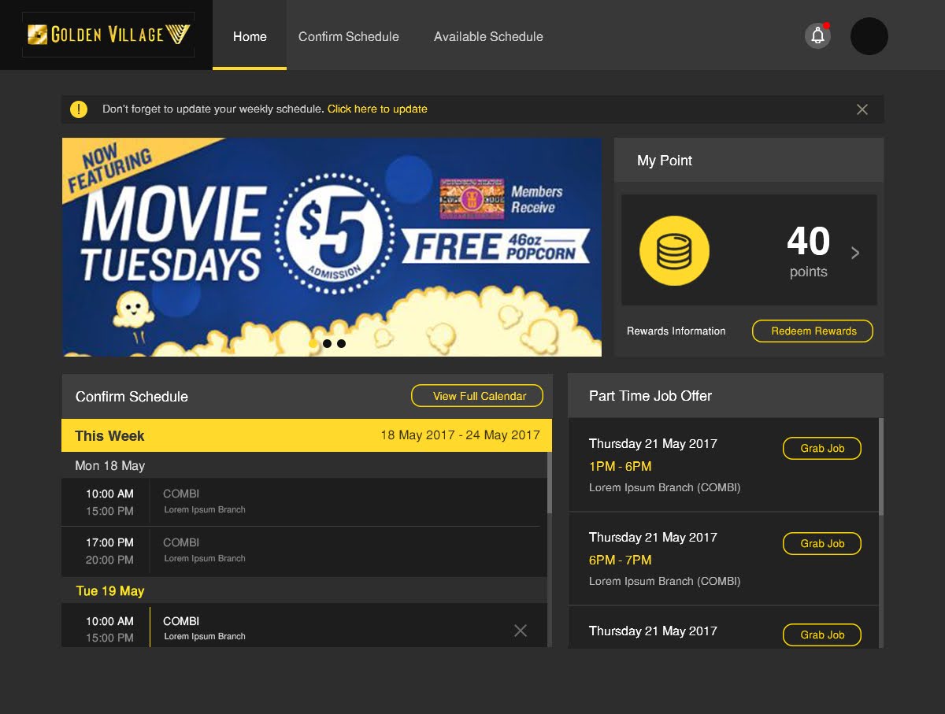The height and width of the screenshot is (714, 945).
Task: Select the second banner carousel dot
Action: pyautogui.click(x=327, y=343)
